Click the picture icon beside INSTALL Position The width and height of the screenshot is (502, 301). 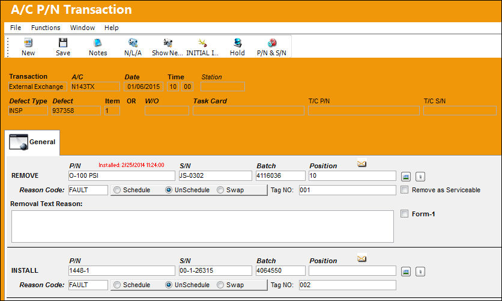pos(406,272)
